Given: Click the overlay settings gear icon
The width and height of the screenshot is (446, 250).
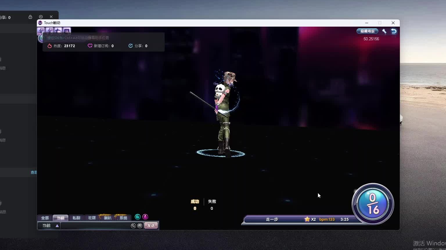Looking at the screenshot, I should pos(41,17).
